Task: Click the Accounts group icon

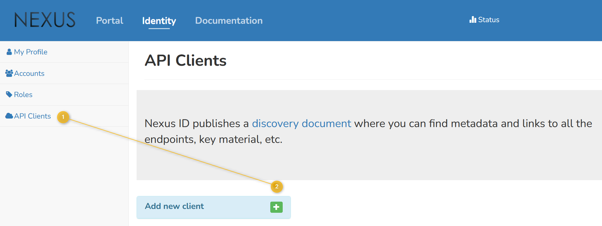Action: (9, 73)
